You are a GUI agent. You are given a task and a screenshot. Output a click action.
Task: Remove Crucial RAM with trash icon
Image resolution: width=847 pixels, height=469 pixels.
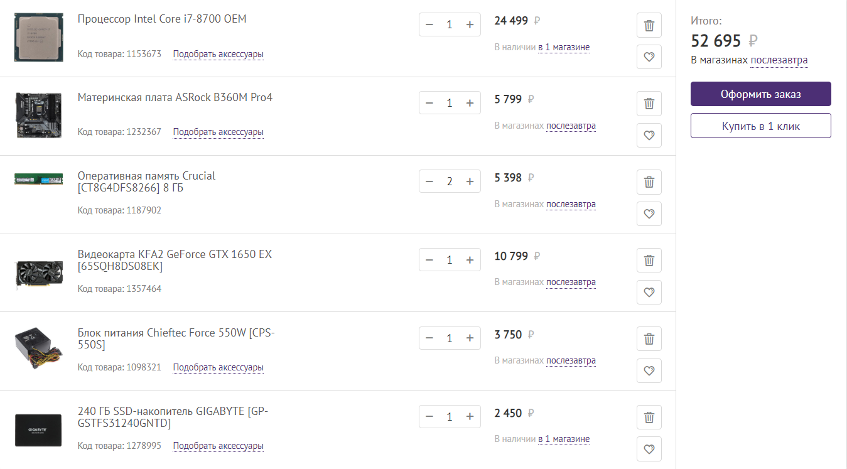[649, 182]
